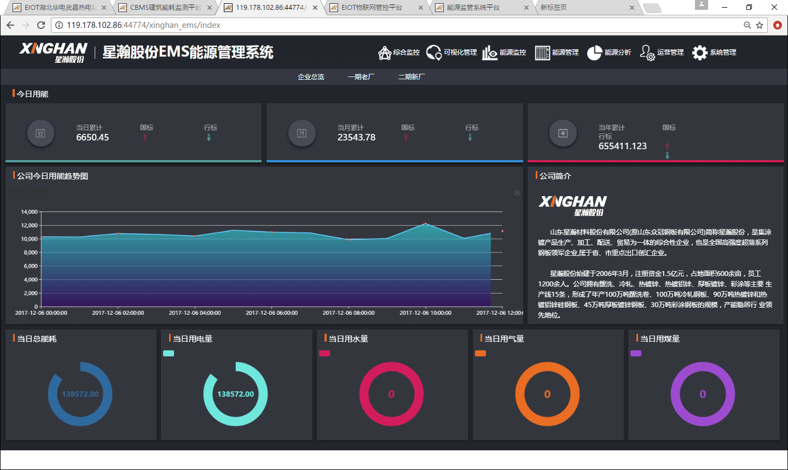788x470 pixels.
Task: Toggle the 当日用电量 cyan legend
Action: tap(169, 353)
